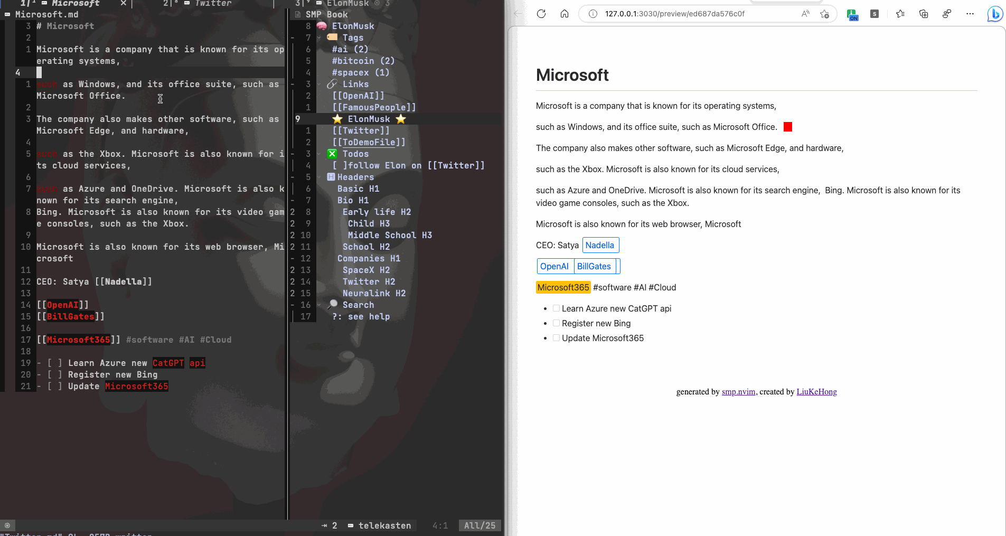Check the Learn Azure new CatGPT api checkbox
This screenshot has width=1006, height=536.
tap(556, 308)
